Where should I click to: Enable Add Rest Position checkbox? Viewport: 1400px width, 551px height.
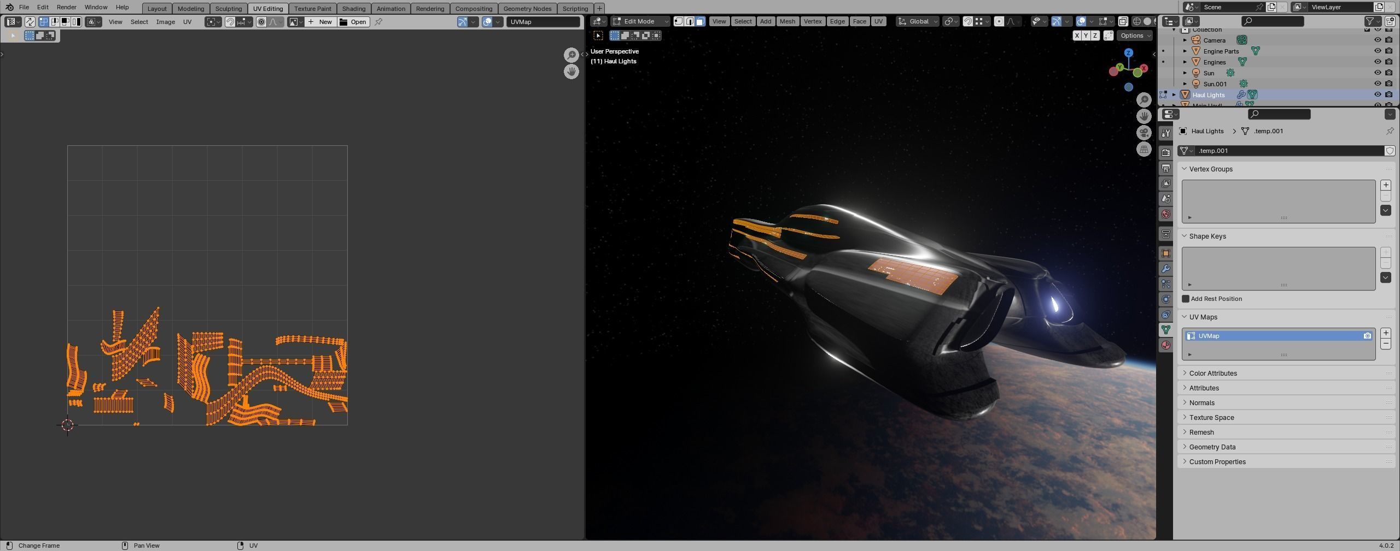1186,299
